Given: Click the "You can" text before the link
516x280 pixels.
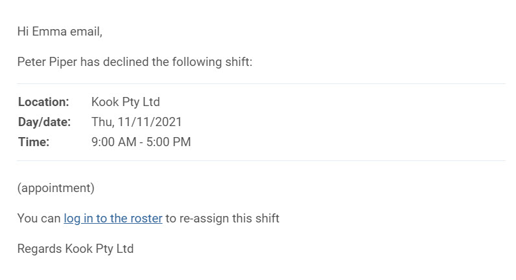Looking at the screenshot, I should pos(39,219).
